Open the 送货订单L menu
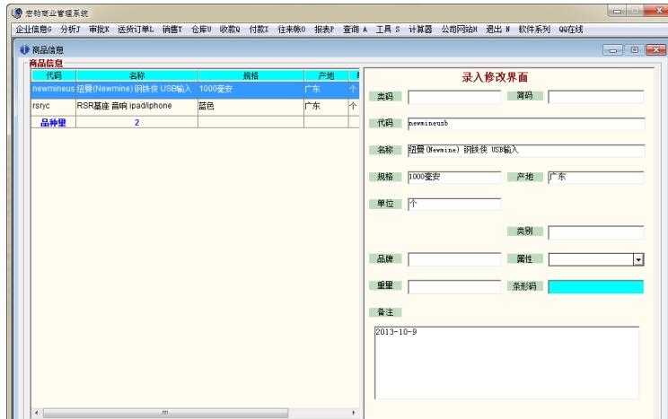This screenshot has height=419, width=668. 136,30
